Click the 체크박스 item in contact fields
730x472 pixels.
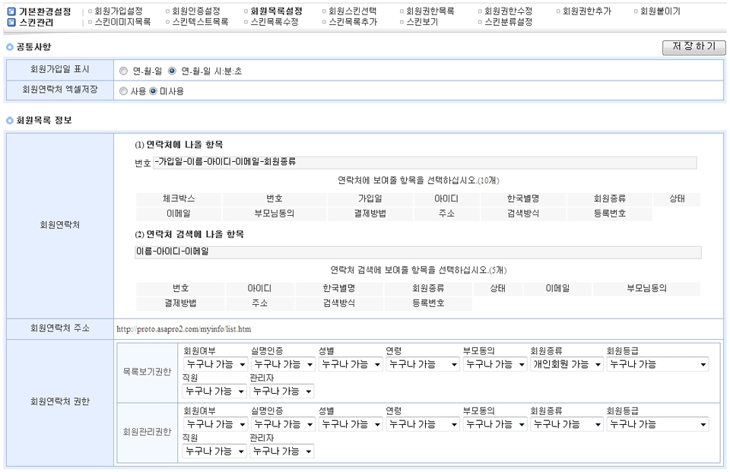coord(179,199)
